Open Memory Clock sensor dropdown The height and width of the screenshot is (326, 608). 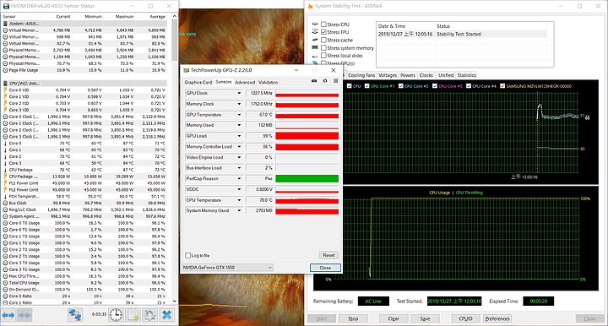click(x=239, y=104)
